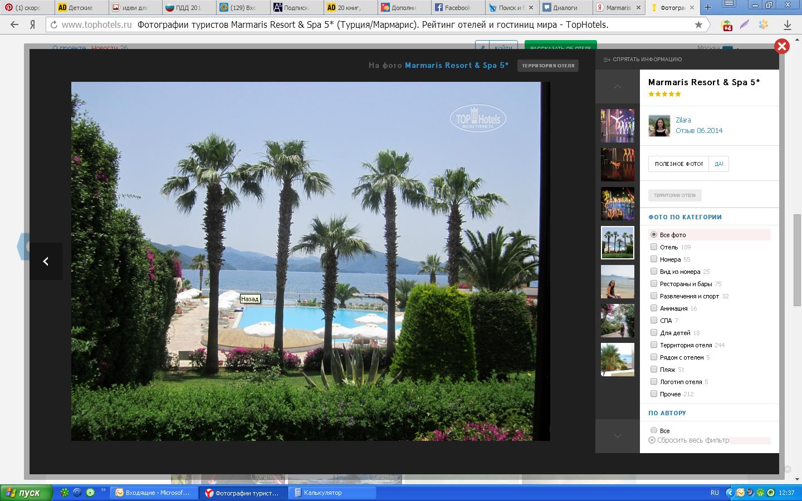802x501 pixels.
Task: Click the 'Спрятать информацию' hide info toggle
Action: pos(643,59)
